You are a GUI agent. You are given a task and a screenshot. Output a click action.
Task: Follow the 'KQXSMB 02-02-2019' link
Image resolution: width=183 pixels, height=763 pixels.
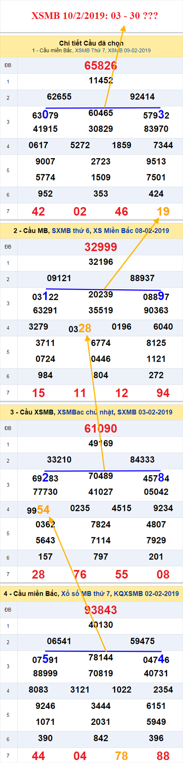tap(146, 593)
